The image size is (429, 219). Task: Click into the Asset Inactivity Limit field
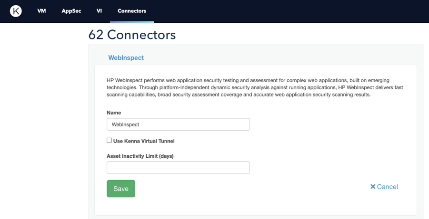[x=178, y=168]
